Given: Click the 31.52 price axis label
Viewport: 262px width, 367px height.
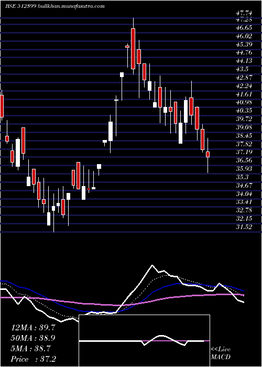Looking at the screenshot, I should (x=244, y=227).
